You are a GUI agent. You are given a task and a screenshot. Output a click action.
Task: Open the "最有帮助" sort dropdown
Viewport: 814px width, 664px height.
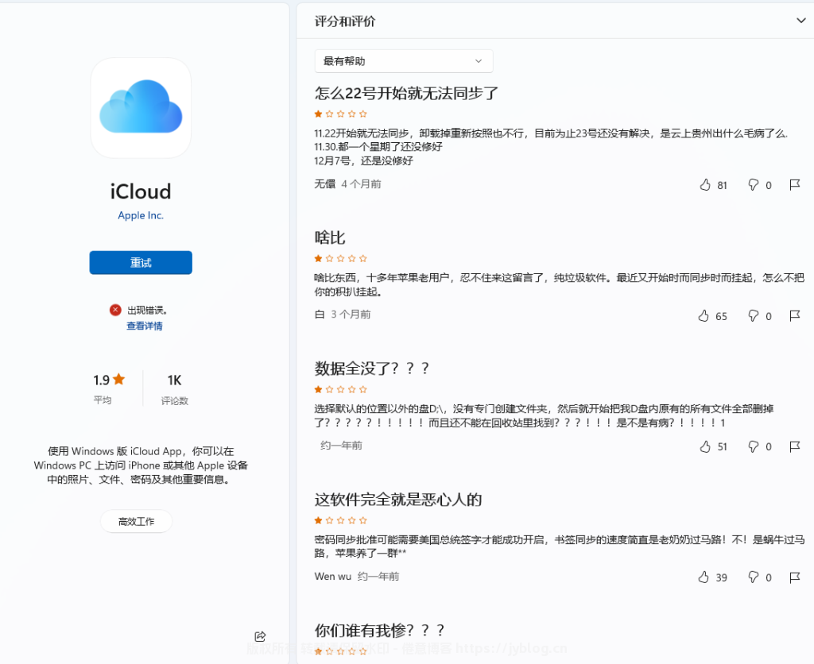coord(403,61)
